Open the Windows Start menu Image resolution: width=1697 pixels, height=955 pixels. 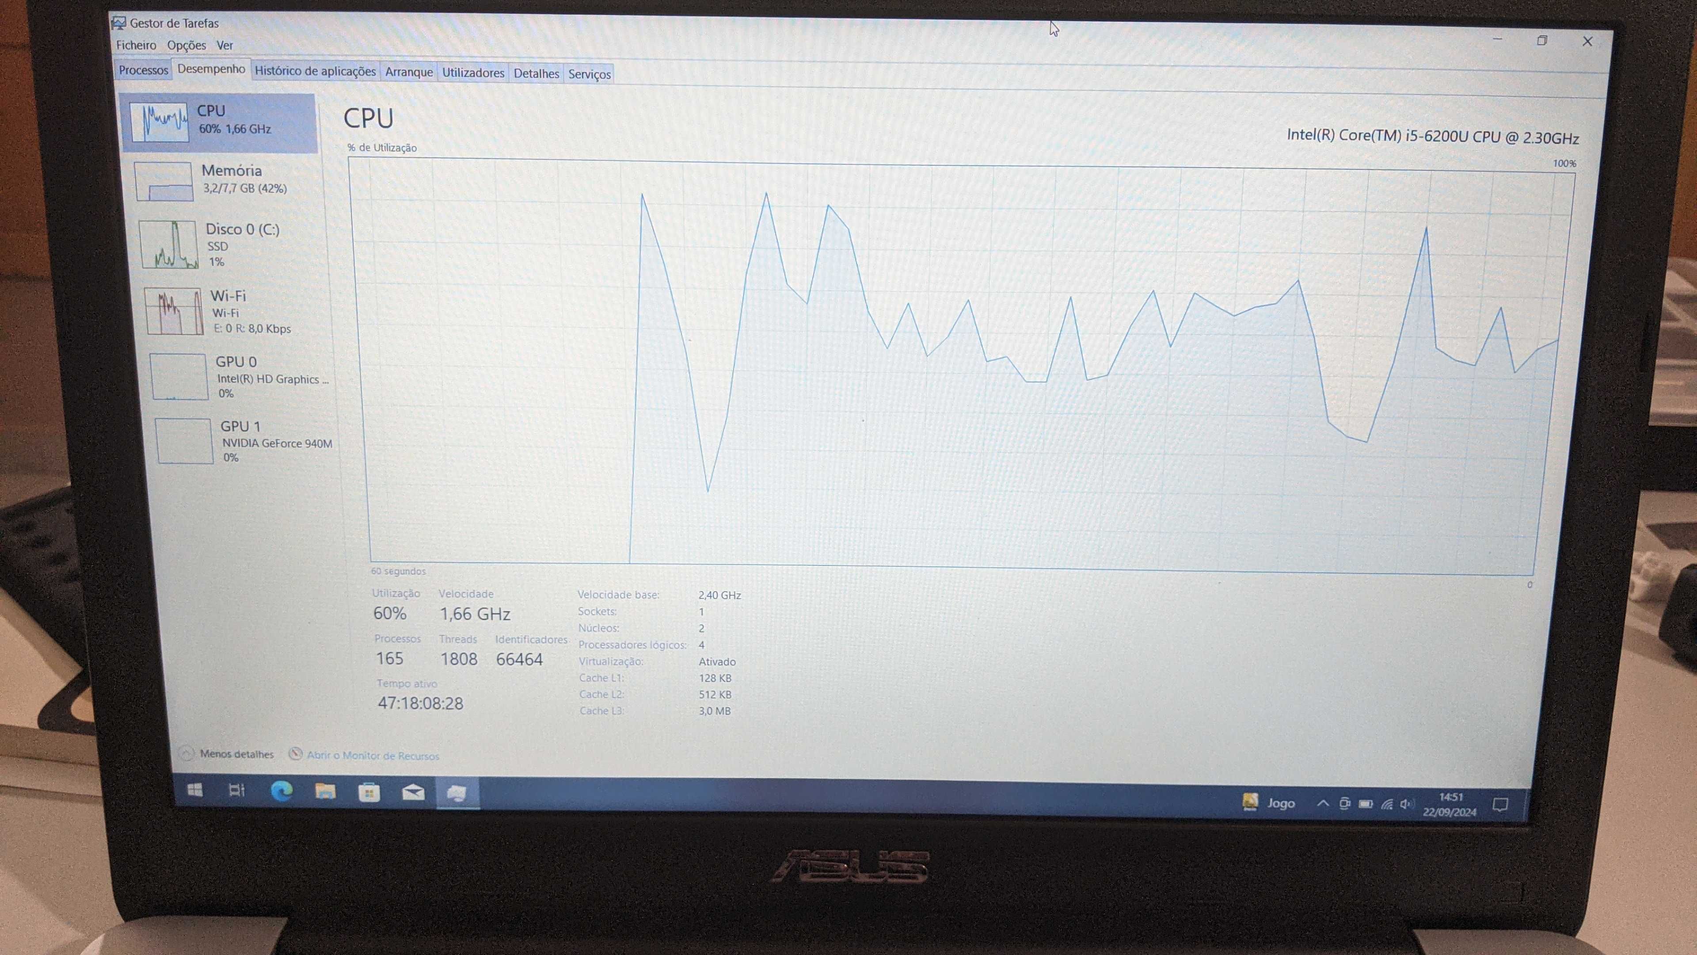tap(195, 790)
